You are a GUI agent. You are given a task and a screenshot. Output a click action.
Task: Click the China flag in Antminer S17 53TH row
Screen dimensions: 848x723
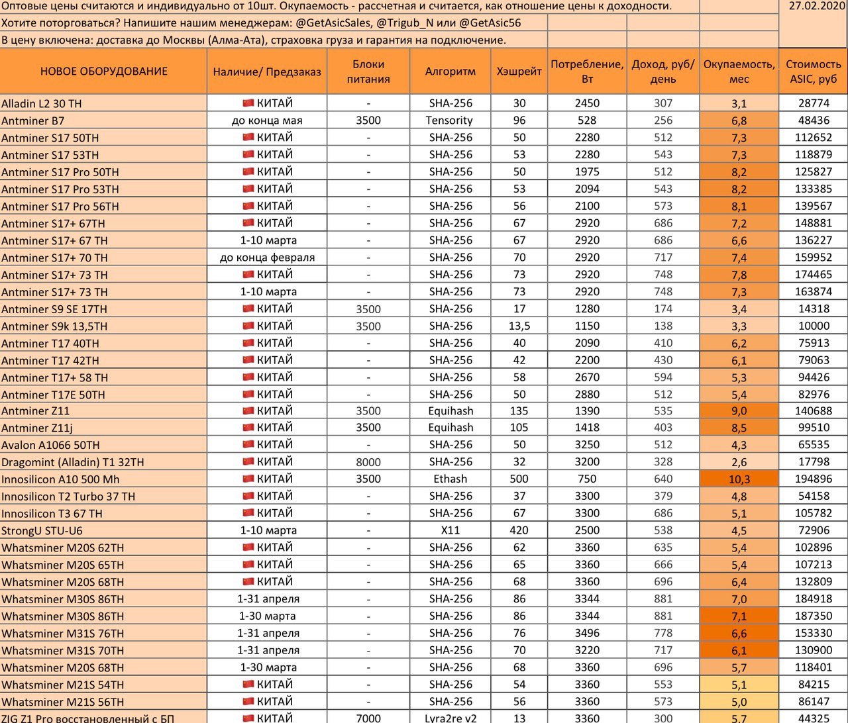(x=248, y=154)
